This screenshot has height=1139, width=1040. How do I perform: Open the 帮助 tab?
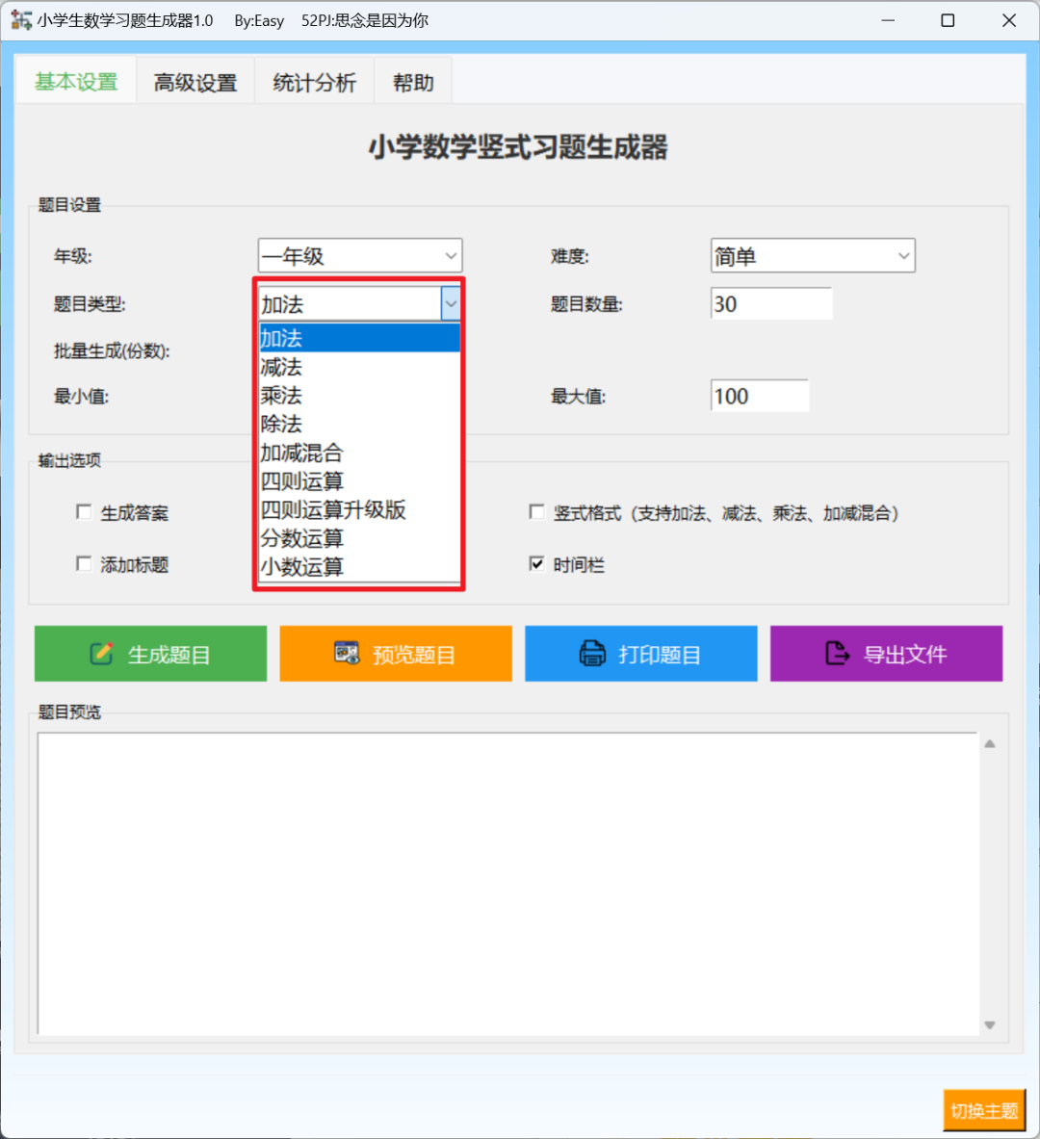pos(412,83)
